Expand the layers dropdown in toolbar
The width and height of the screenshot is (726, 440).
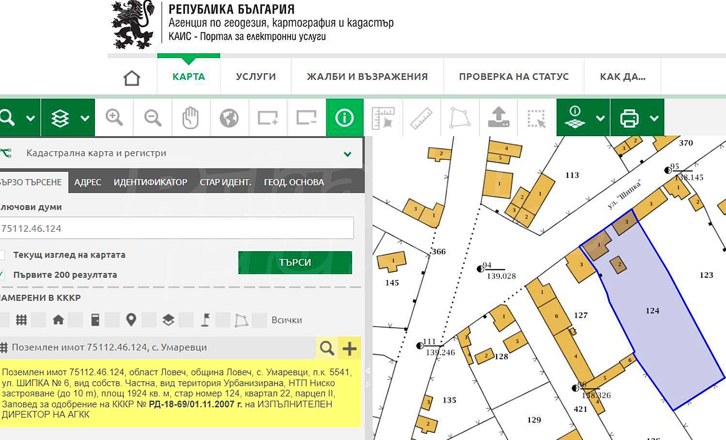(x=85, y=118)
